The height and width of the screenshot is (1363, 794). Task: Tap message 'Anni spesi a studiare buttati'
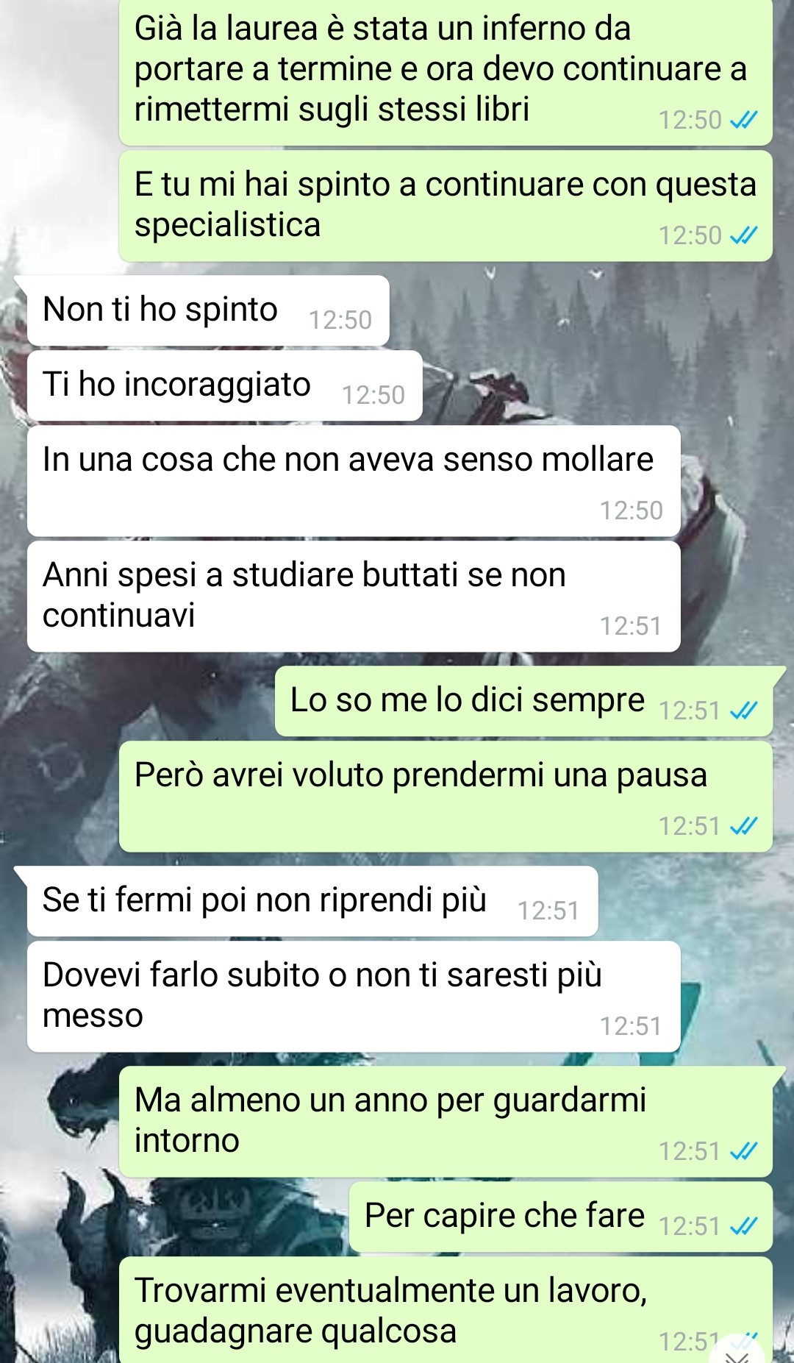coord(354,597)
